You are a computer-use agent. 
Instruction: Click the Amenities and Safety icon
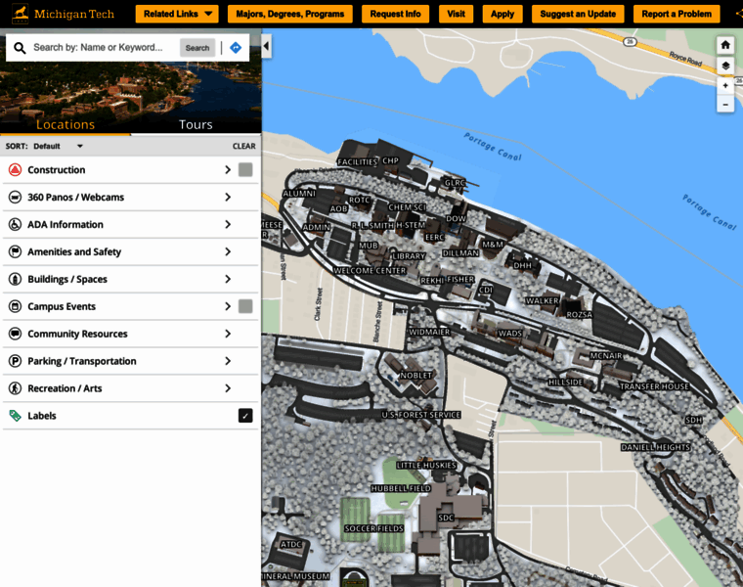[16, 251]
